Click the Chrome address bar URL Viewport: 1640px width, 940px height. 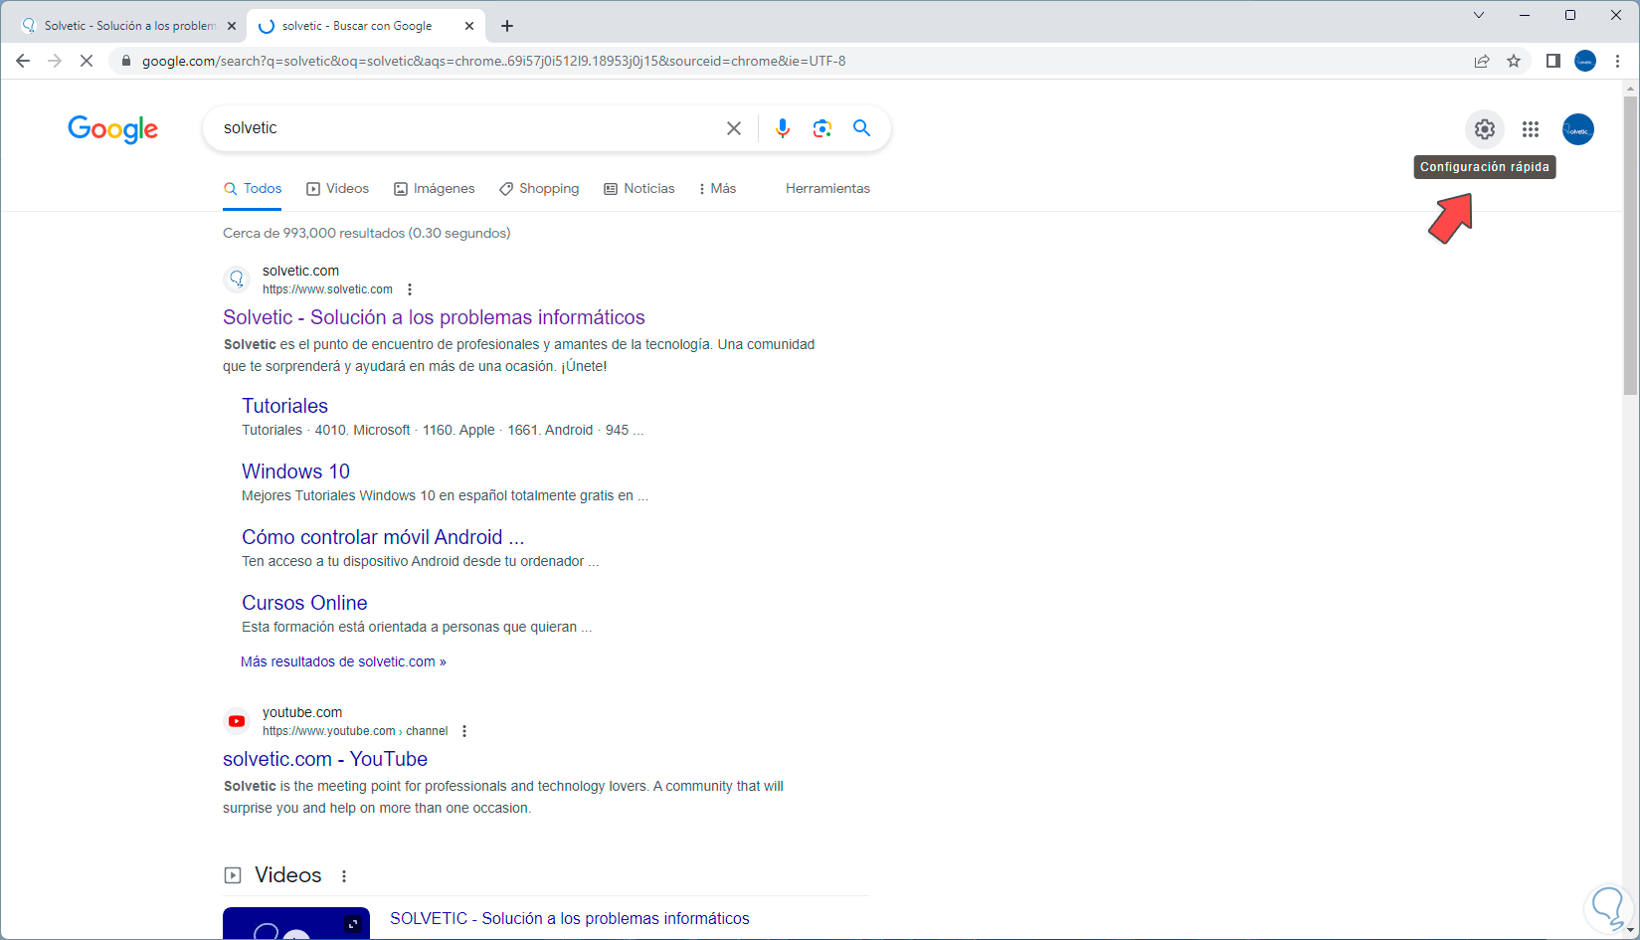(x=493, y=61)
